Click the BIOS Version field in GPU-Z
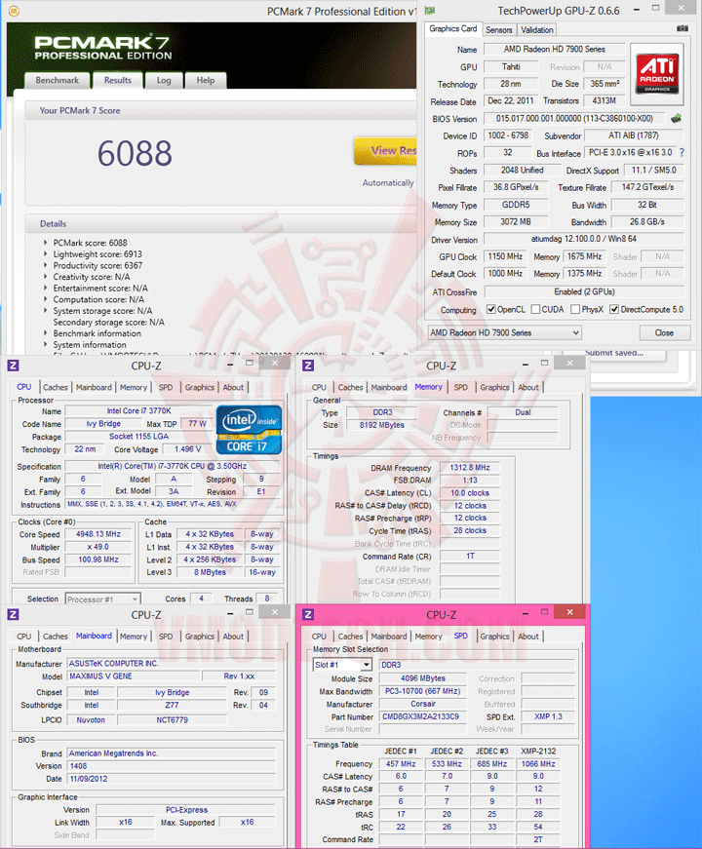702x849 pixels. click(x=574, y=119)
